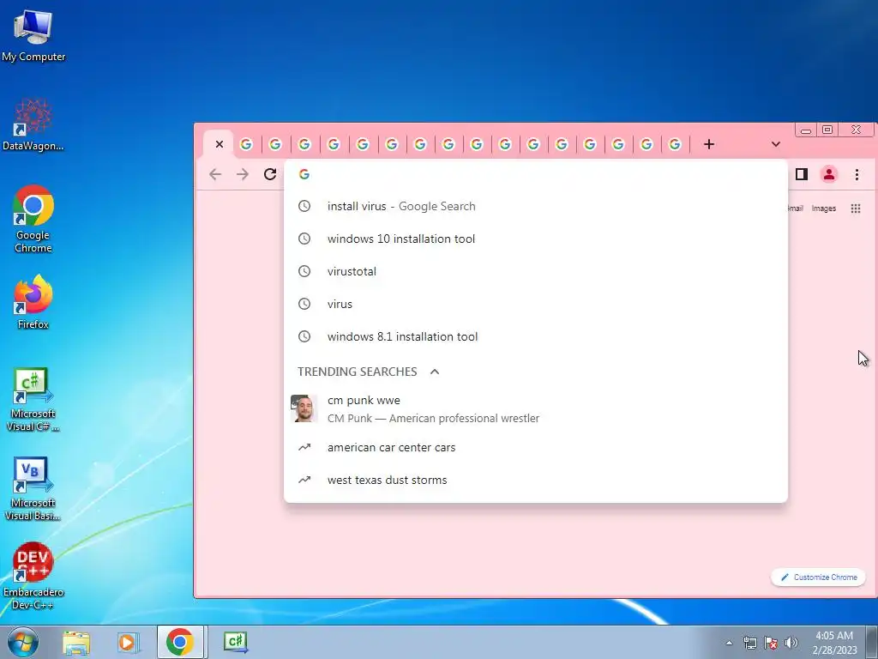Open the volume speaker tray icon
Screen dimensions: 878x659
point(791,643)
